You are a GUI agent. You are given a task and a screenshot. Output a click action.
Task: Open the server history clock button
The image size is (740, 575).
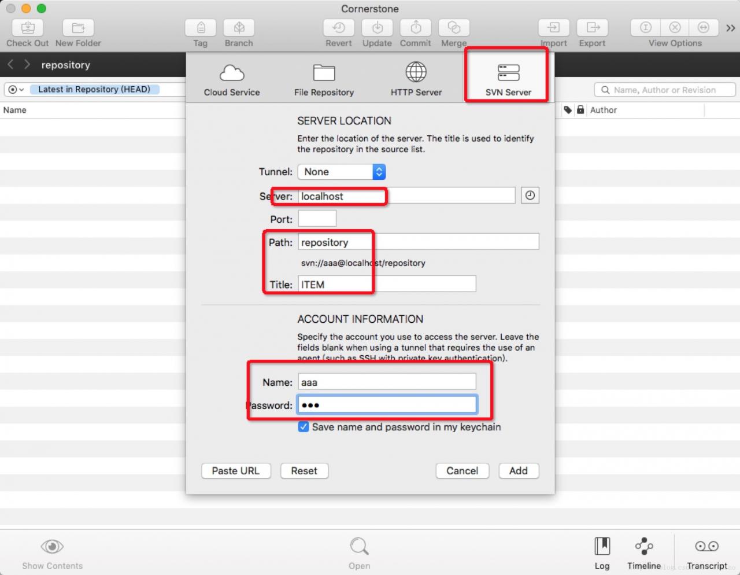click(x=530, y=196)
